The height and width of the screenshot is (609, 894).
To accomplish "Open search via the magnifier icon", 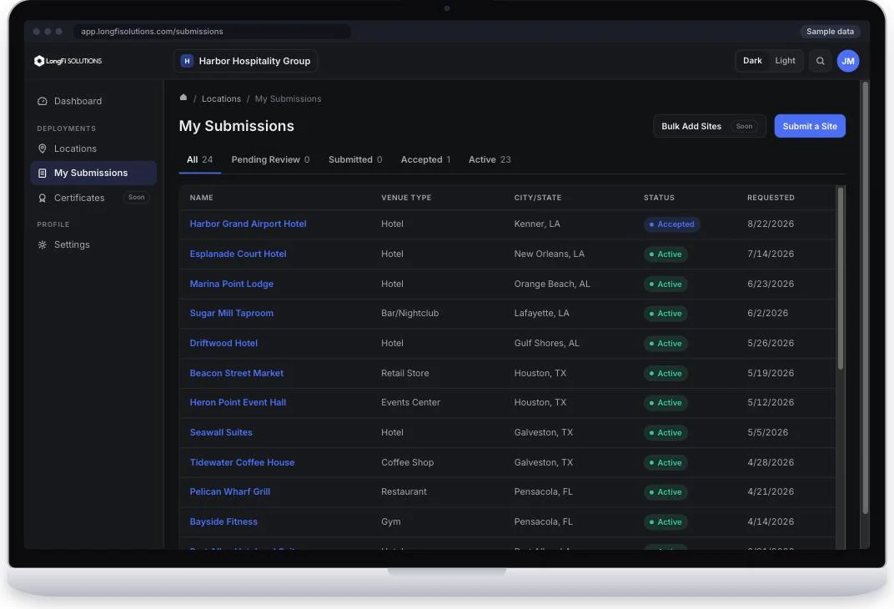I will tap(820, 61).
